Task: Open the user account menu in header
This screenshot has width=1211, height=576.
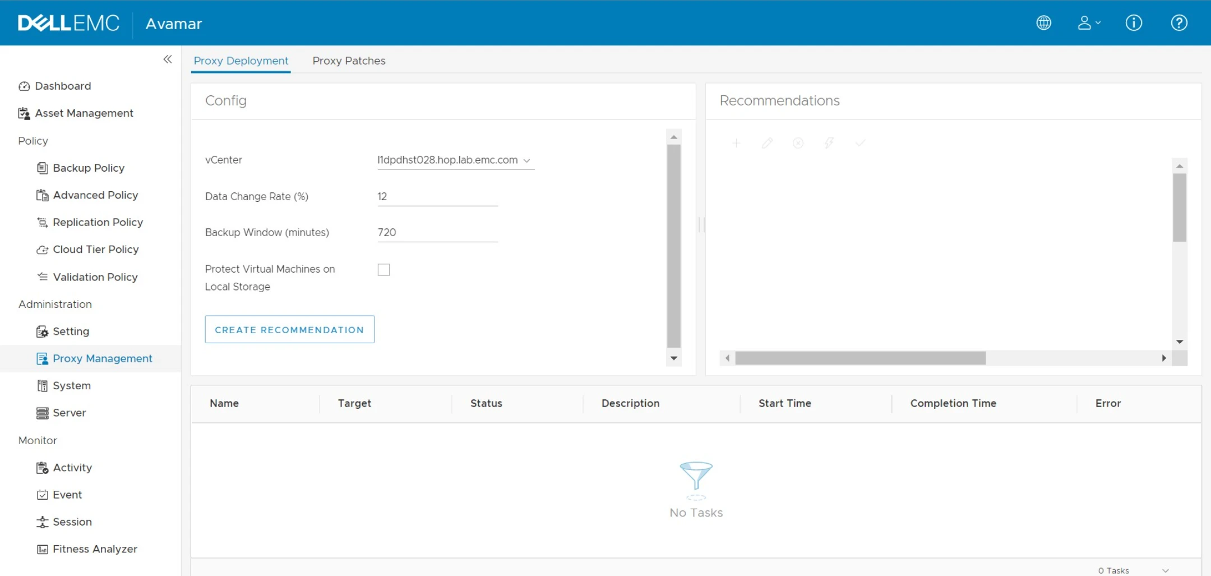Action: coord(1089,23)
